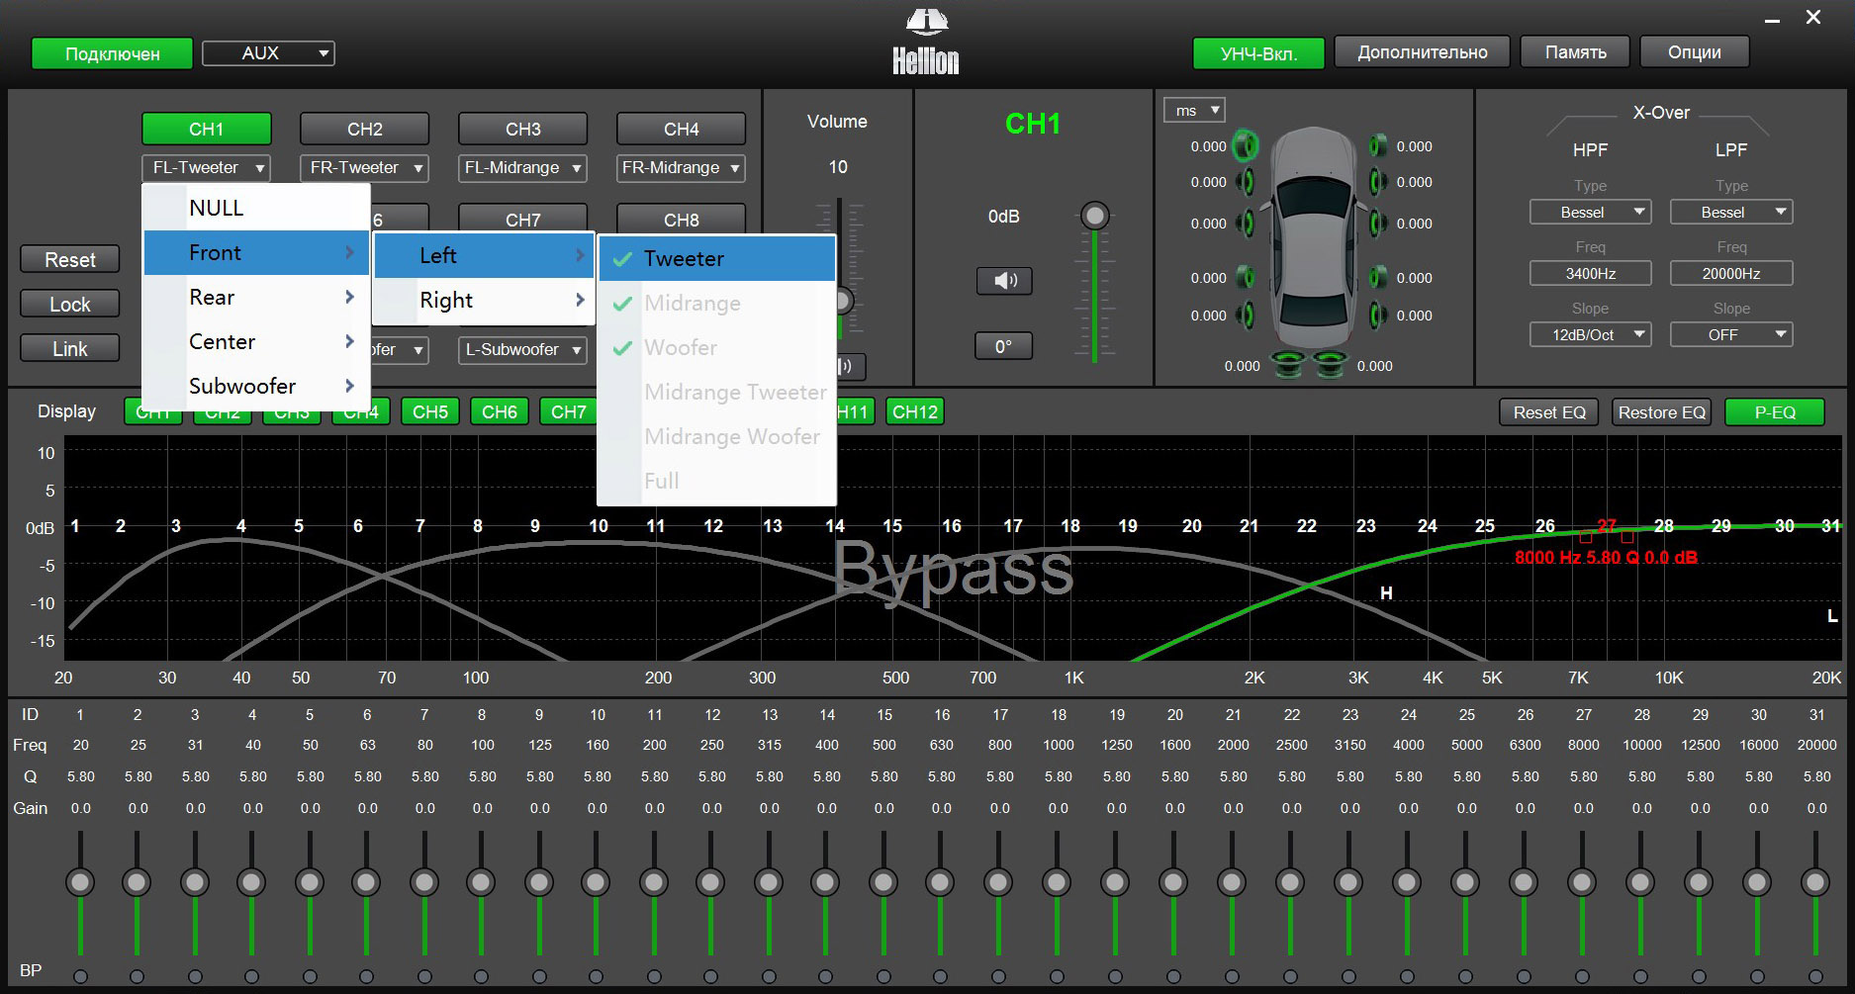Viewport: 1855px width, 994px height.
Task: Toggle the P-EQ mode button
Action: [x=1775, y=412]
